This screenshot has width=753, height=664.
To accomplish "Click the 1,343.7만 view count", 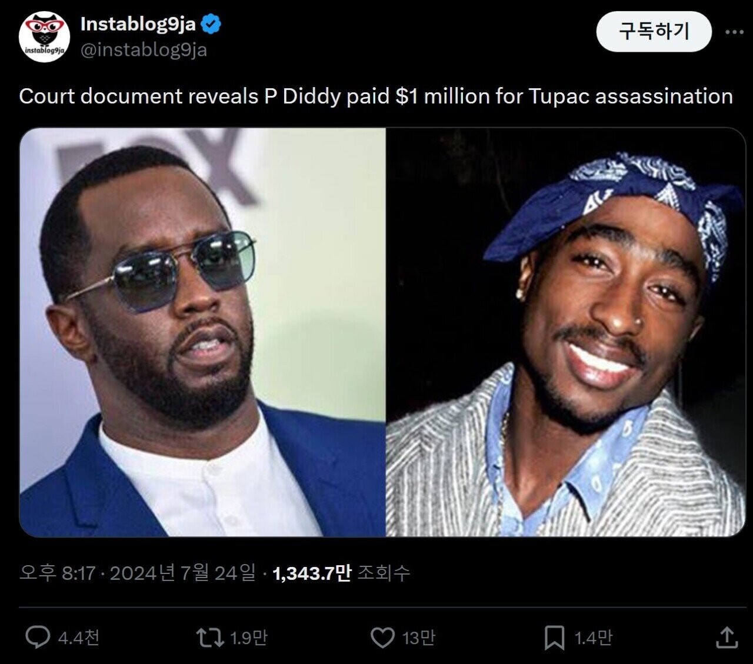I will (x=312, y=572).
